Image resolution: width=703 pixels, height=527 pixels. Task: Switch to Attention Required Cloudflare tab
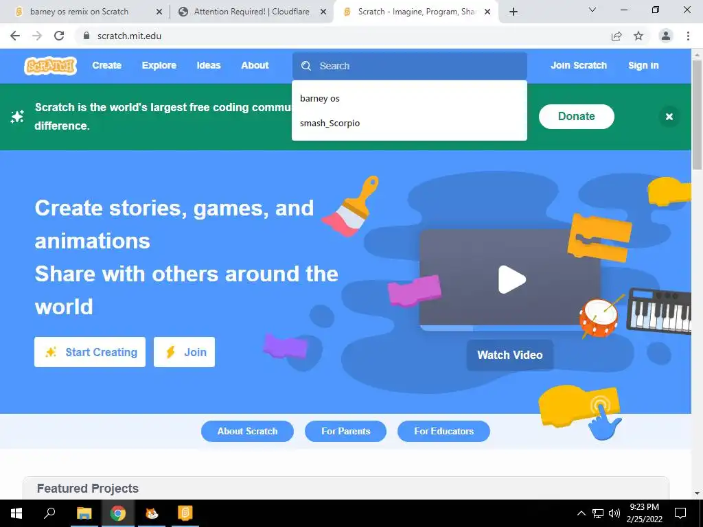click(251, 12)
